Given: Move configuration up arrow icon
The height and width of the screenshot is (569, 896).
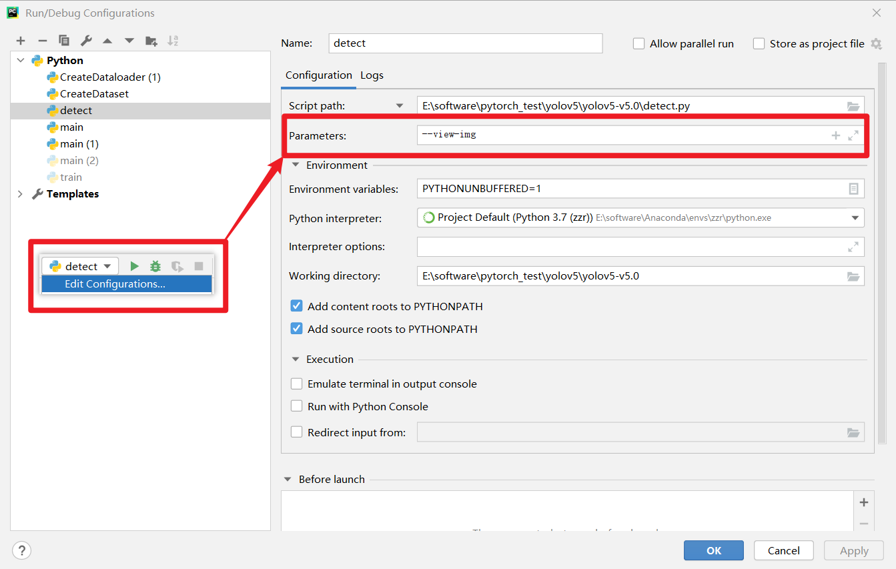Looking at the screenshot, I should pos(107,41).
